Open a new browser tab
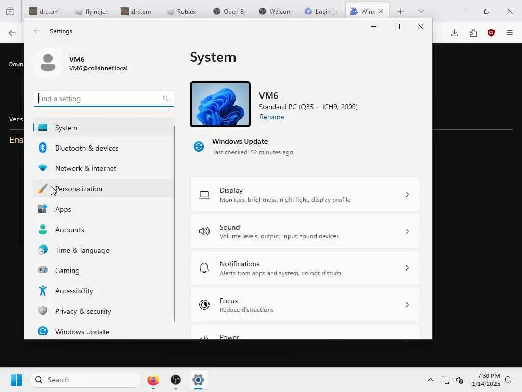Viewport: 522px width, 392px height. pyautogui.click(x=401, y=11)
